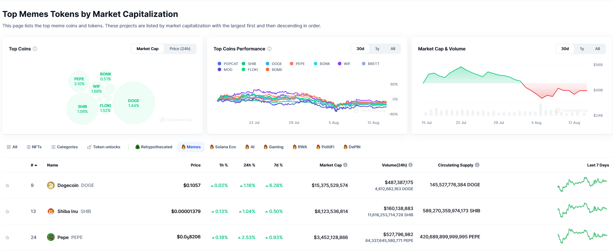This screenshot has width=613, height=252.
Task: Set Top Coins Performance range to 30d
Action: pyautogui.click(x=360, y=49)
